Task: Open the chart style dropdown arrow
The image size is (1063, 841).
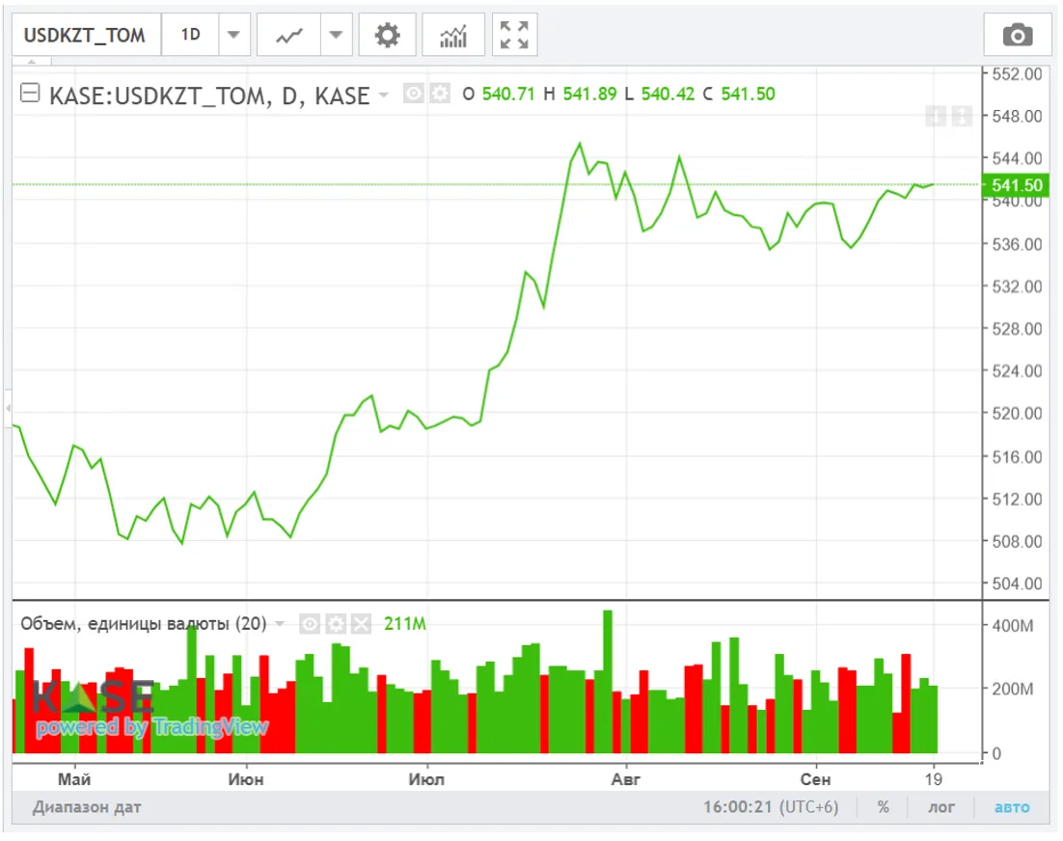Action: click(x=335, y=36)
